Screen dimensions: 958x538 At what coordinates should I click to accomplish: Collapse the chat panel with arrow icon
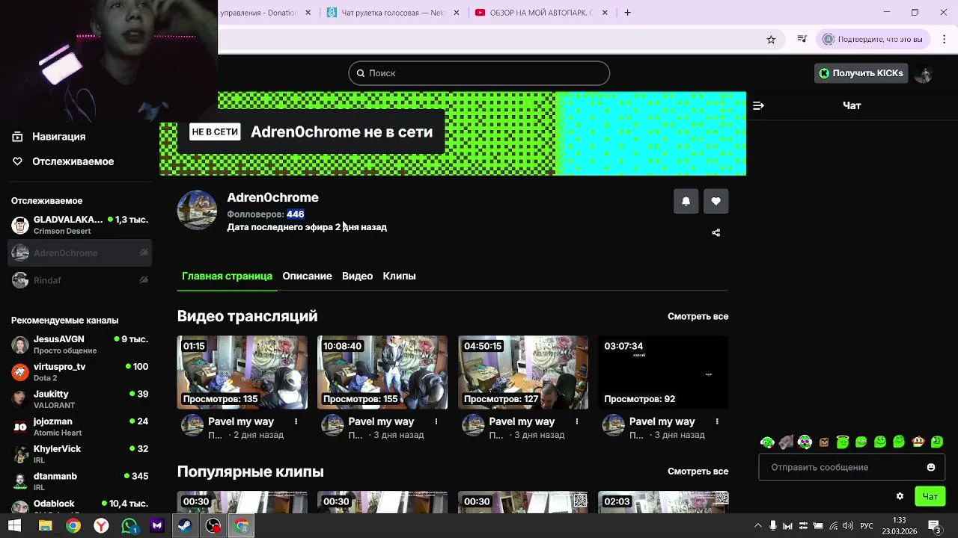(x=758, y=105)
